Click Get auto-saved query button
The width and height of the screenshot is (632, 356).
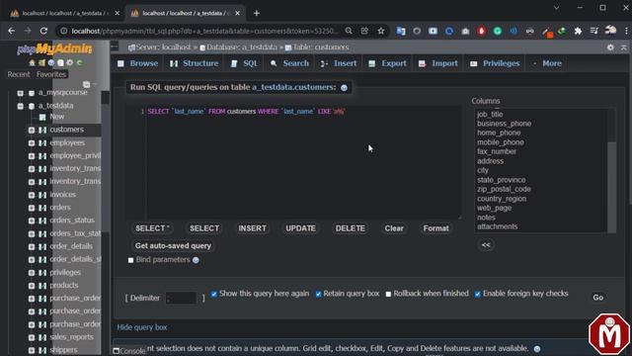coord(173,246)
